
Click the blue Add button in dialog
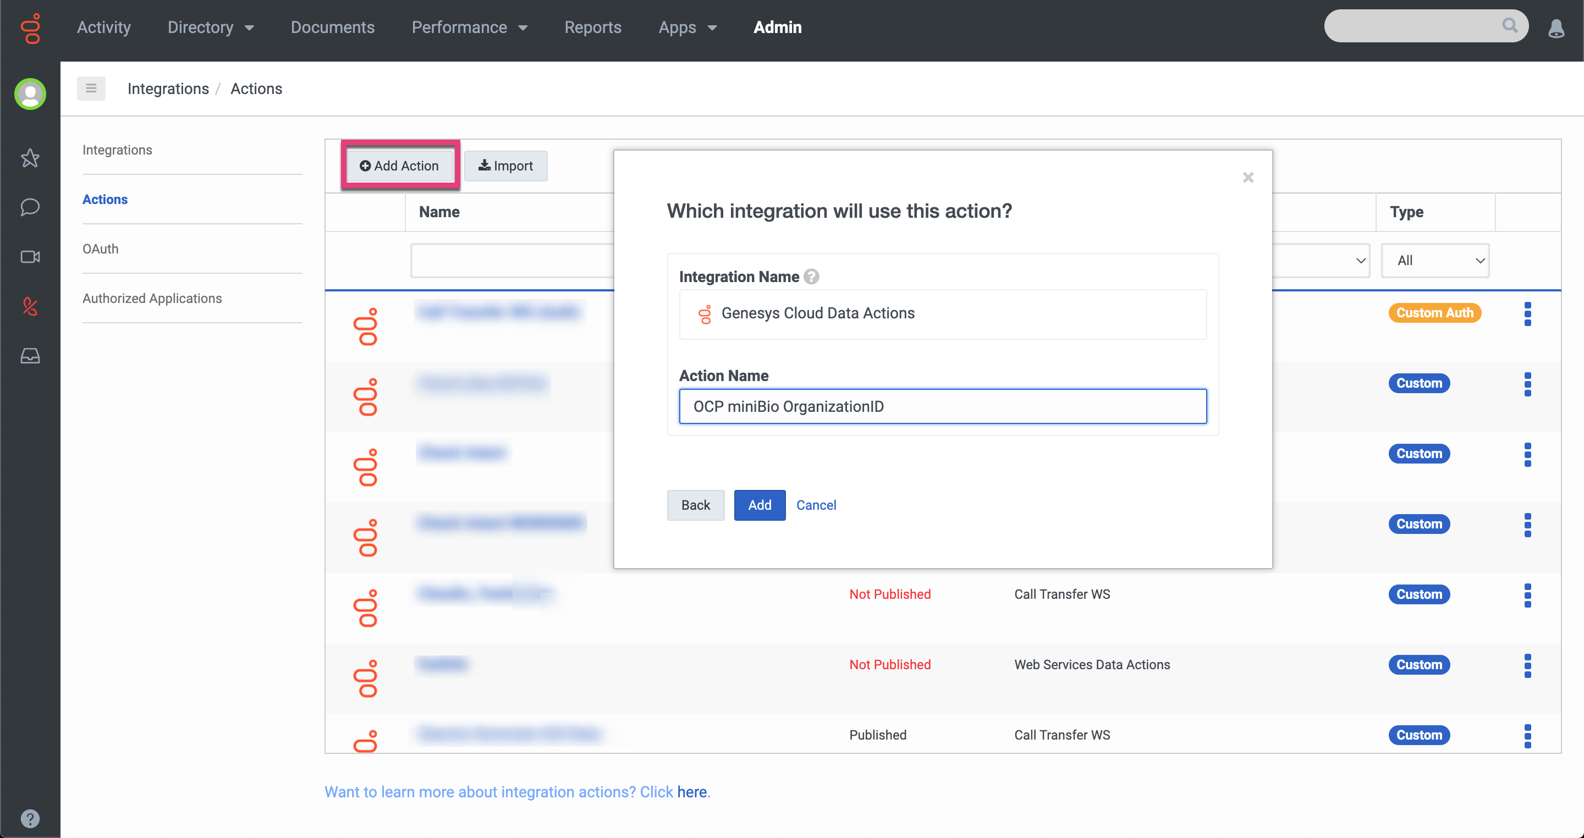pyautogui.click(x=759, y=505)
